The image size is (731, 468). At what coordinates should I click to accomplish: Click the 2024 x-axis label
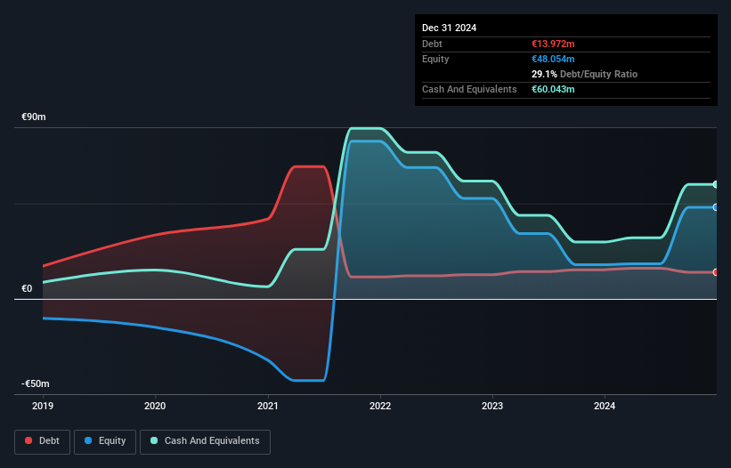(605, 406)
